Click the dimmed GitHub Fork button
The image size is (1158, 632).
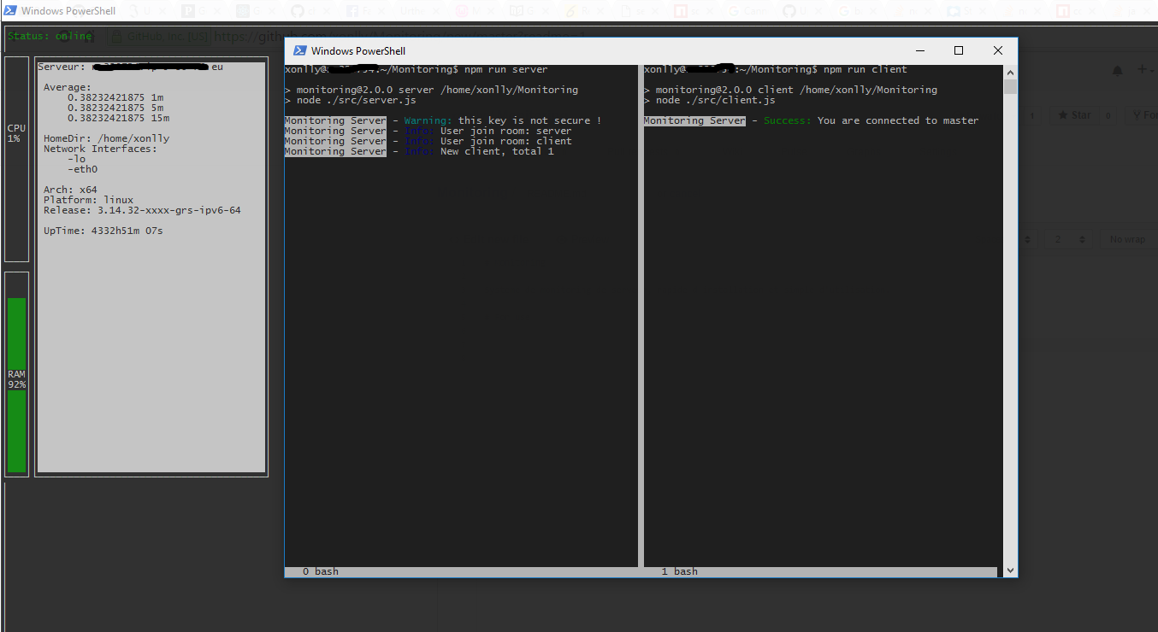point(1143,115)
